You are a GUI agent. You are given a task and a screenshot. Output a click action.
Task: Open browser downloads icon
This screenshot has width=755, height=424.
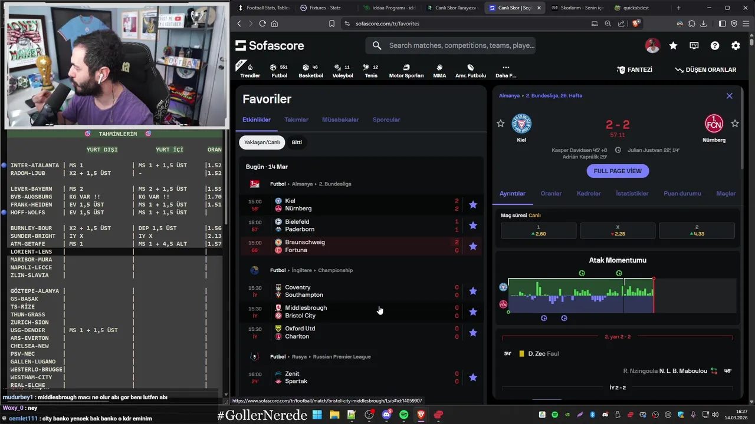(x=703, y=24)
